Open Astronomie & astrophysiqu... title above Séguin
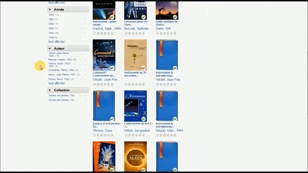This screenshot has width=308, height=173. [165, 125]
